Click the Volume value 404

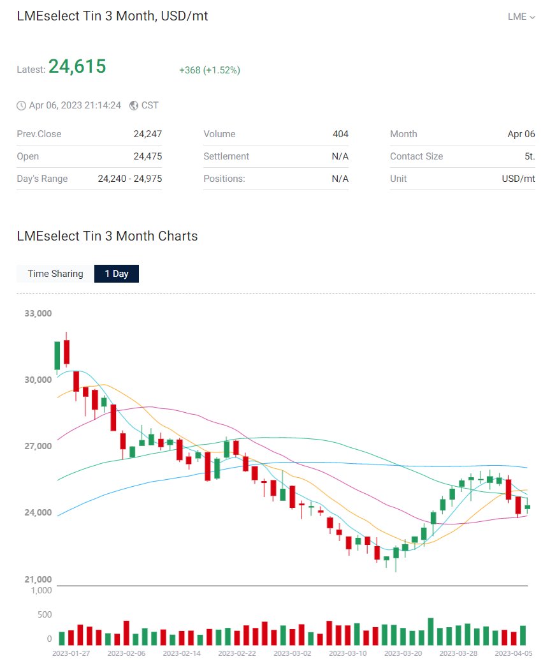(x=340, y=134)
